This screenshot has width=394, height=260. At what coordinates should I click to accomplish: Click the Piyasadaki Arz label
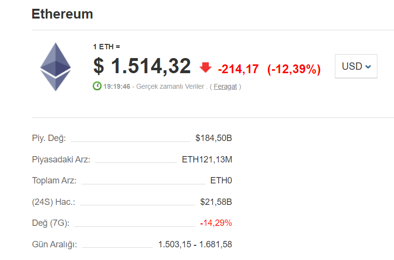click(x=61, y=159)
